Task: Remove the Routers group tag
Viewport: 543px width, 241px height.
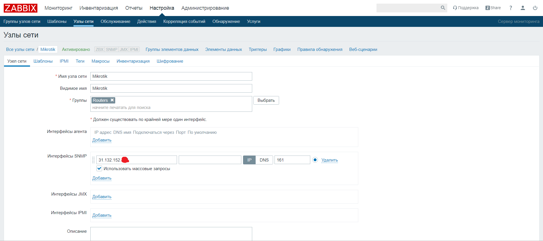Action: click(112, 100)
